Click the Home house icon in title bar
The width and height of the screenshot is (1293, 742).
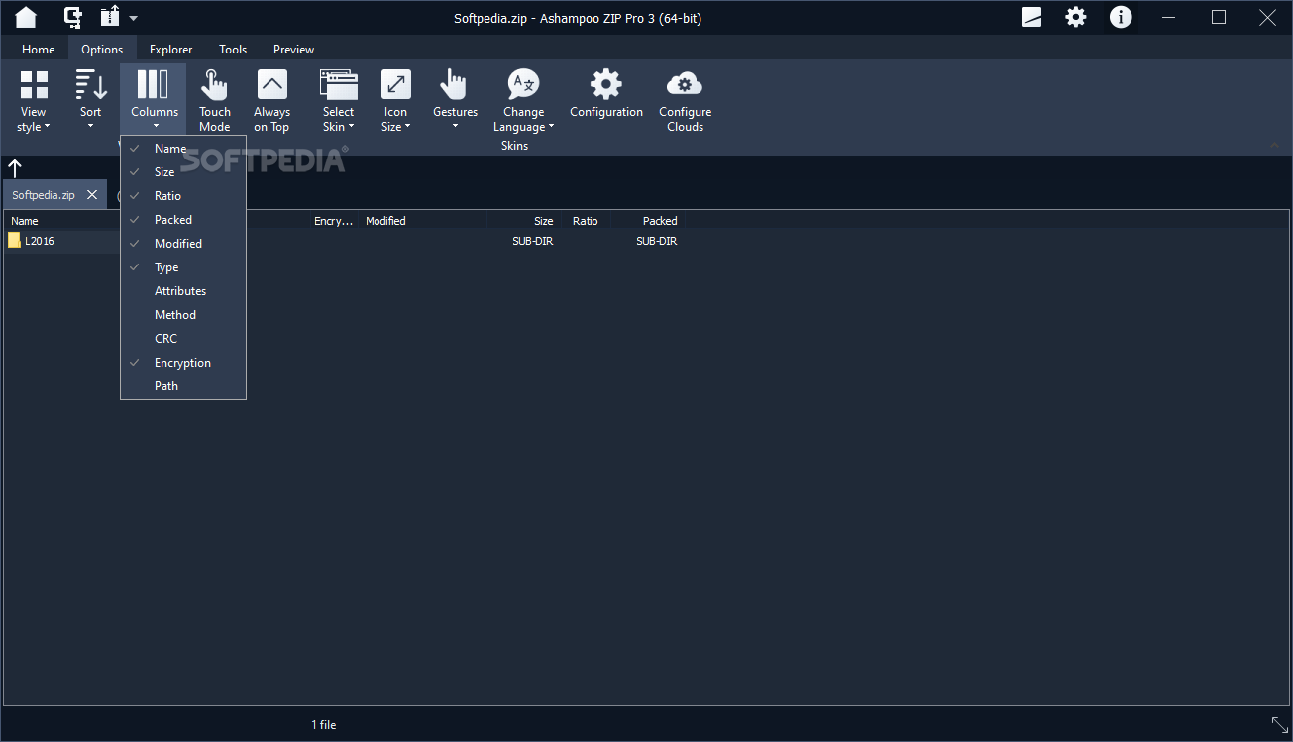click(x=26, y=17)
